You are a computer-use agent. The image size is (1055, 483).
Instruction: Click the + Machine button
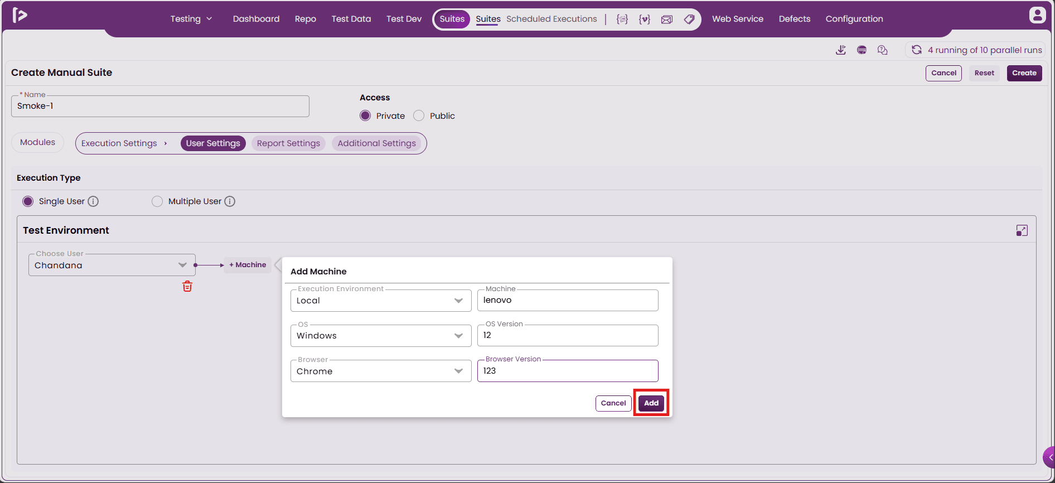click(x=248, y=265)
